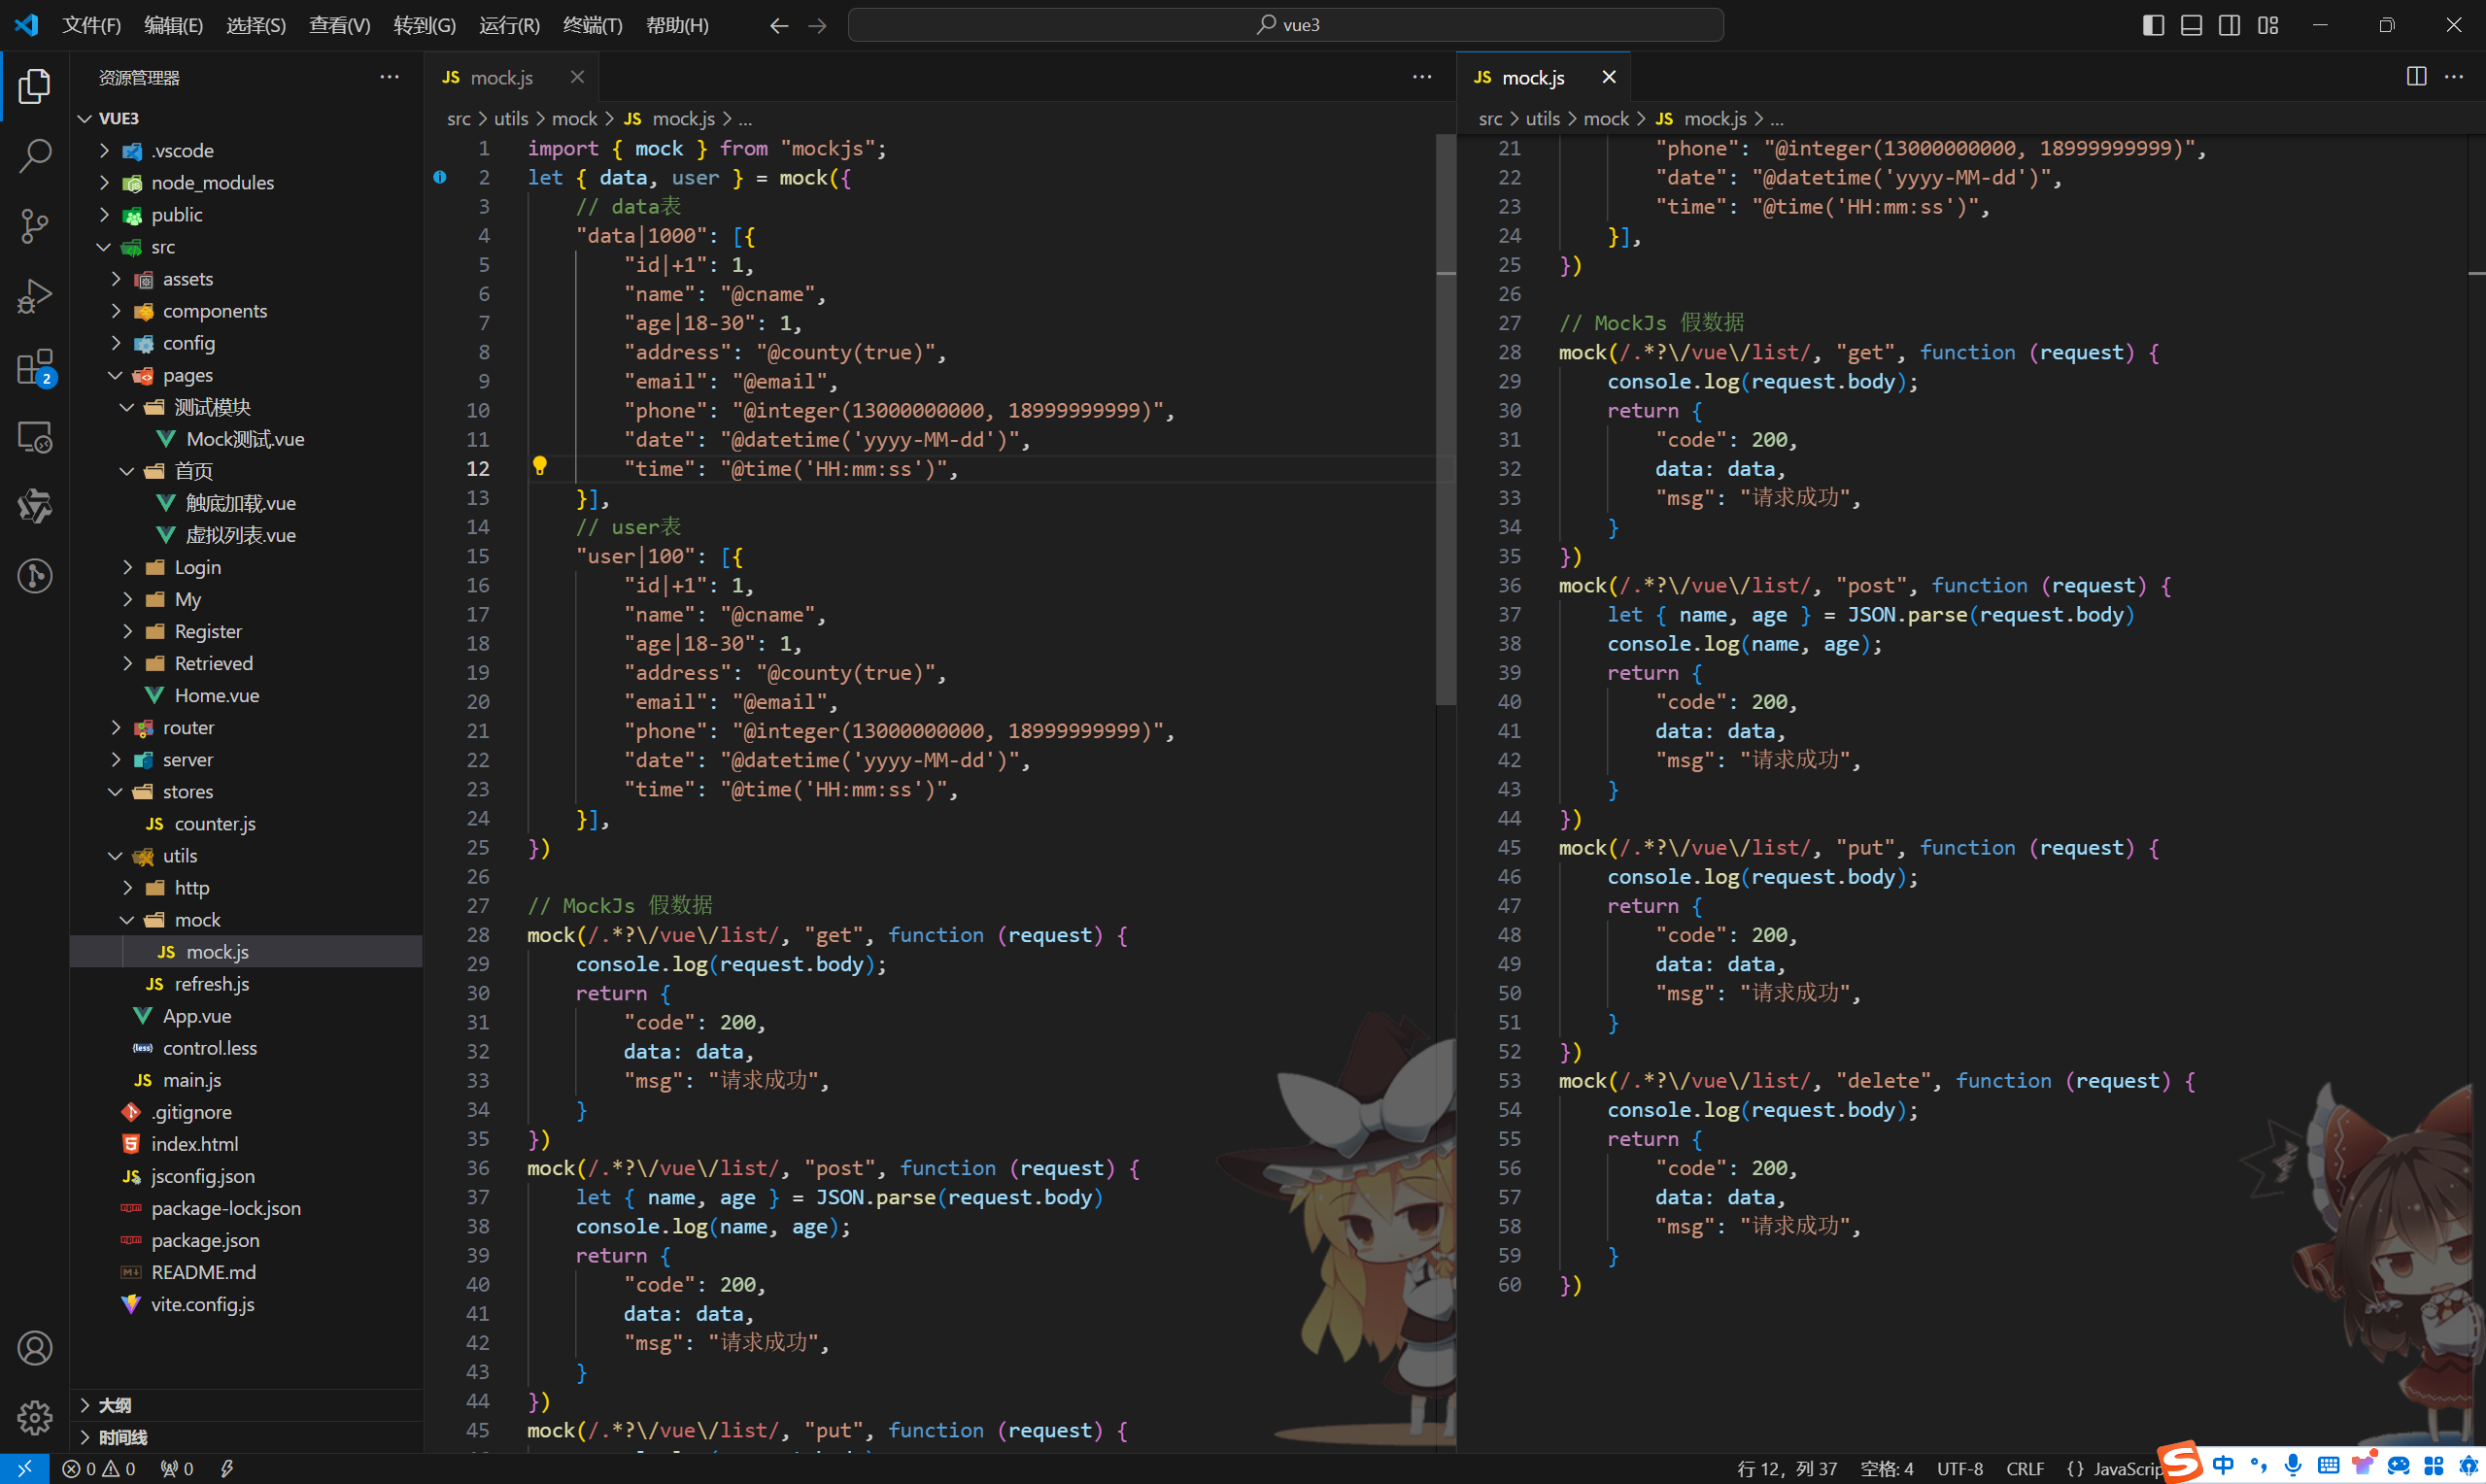Click CRLF line ending in status bar
The image size is (2486, 1484).
click(x=2025, y=1468)
